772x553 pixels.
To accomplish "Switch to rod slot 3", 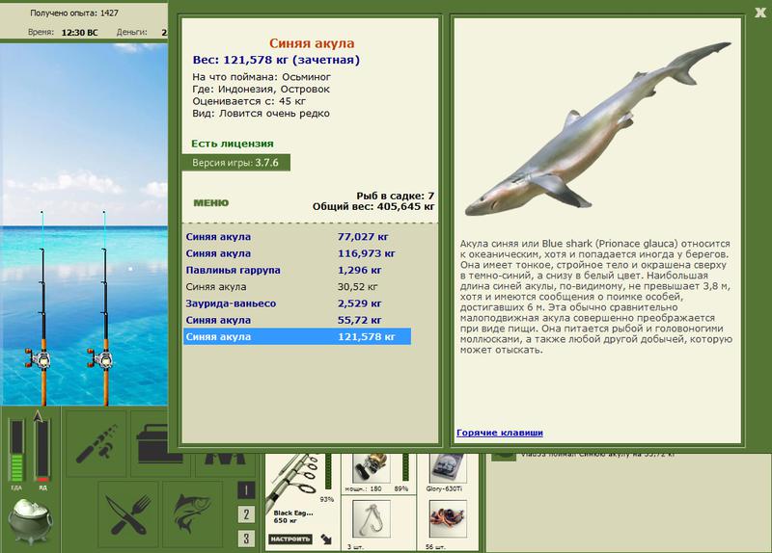I will [x=246, y=539].
